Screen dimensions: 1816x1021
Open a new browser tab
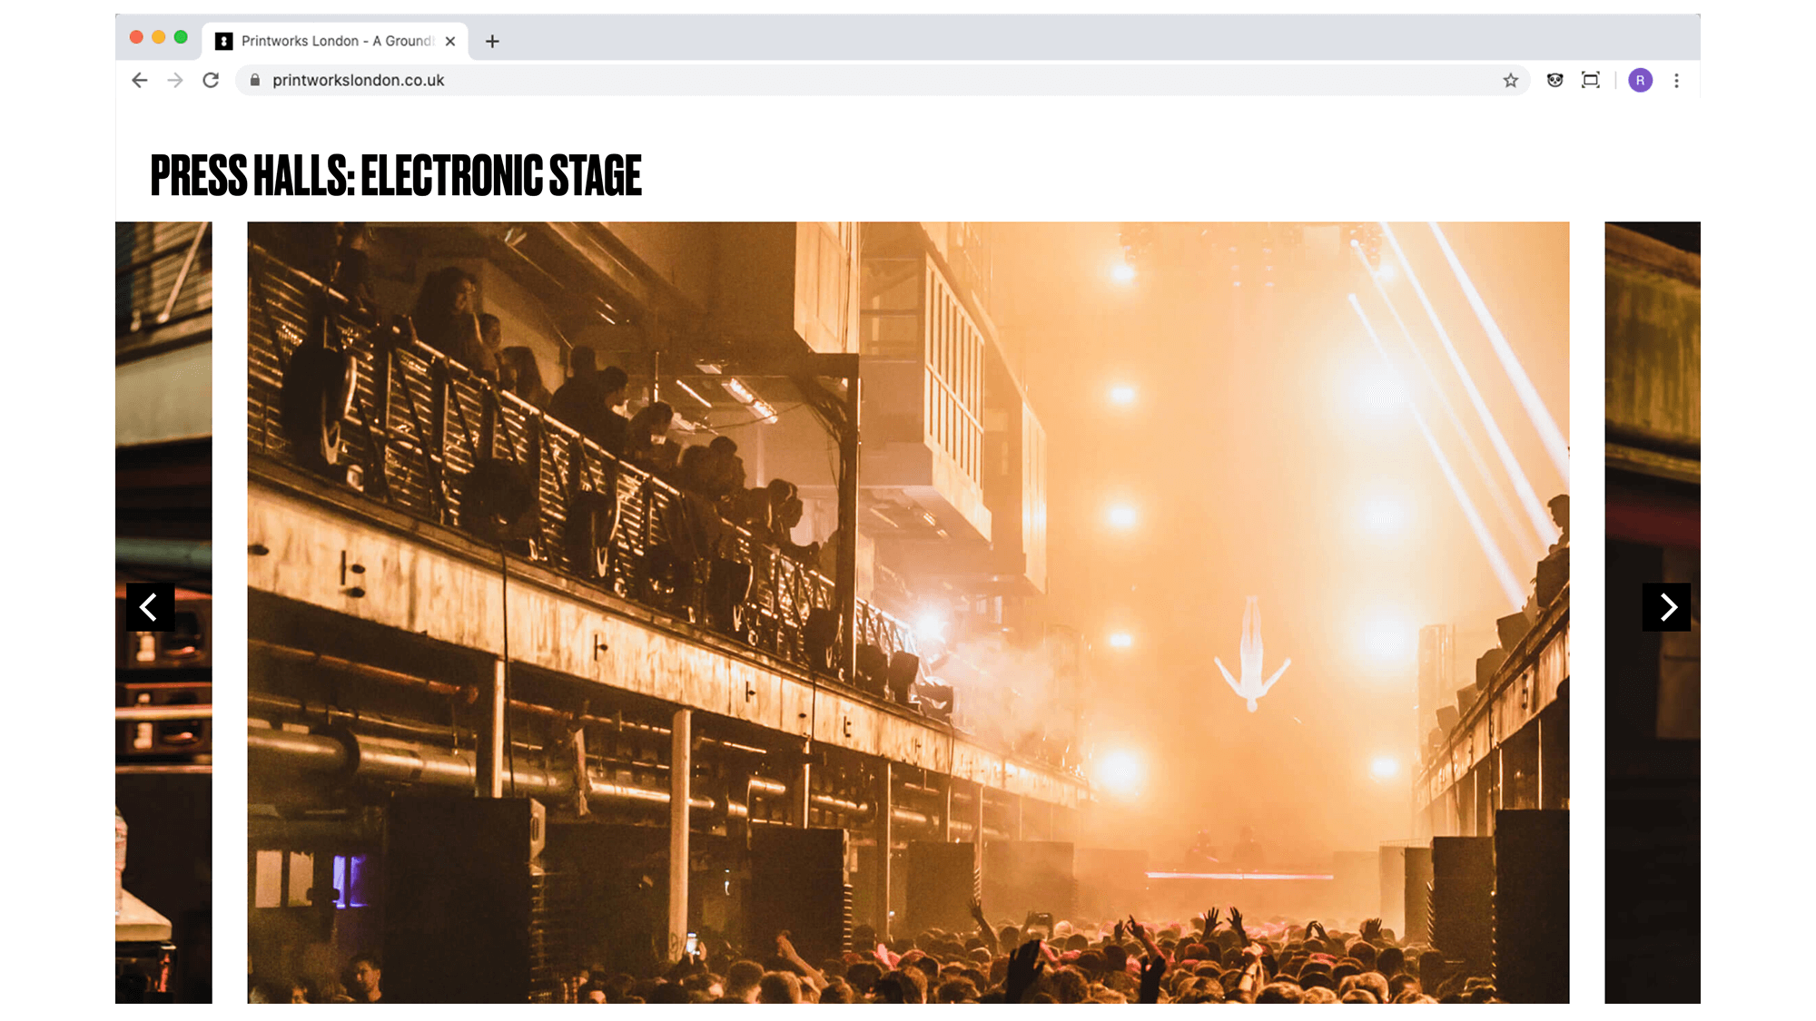[x=492, y=41]
